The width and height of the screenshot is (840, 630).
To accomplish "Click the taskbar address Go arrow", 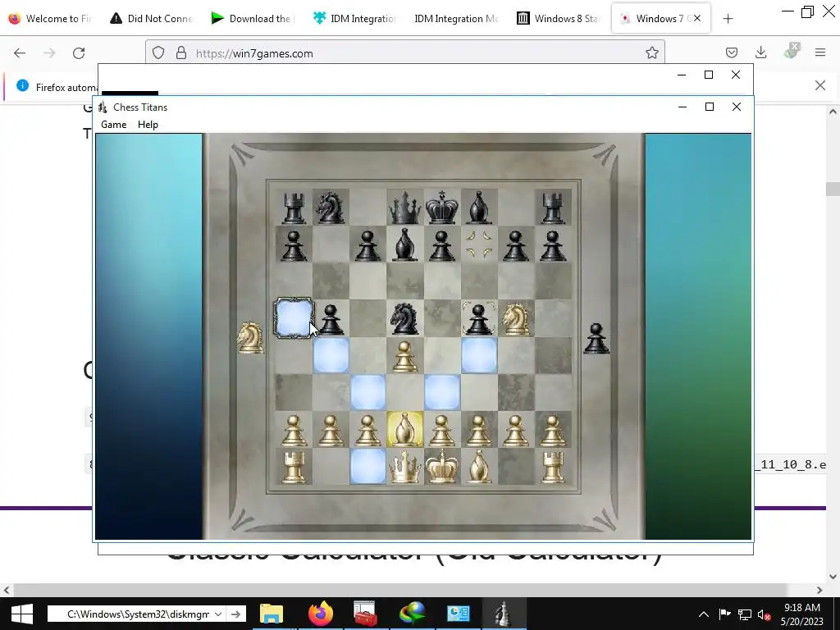I will click(x=236, y=614).
